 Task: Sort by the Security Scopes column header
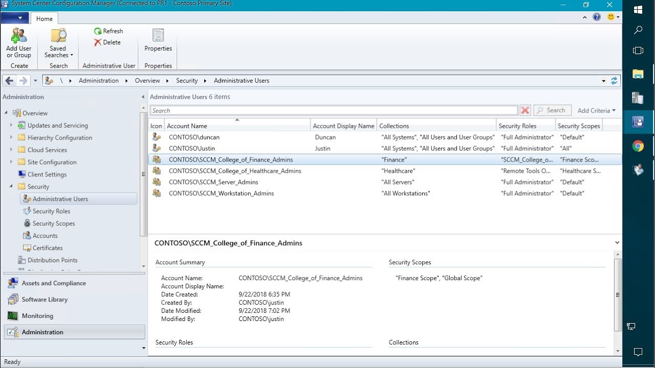pyautogui.click(x=579, y=126)
